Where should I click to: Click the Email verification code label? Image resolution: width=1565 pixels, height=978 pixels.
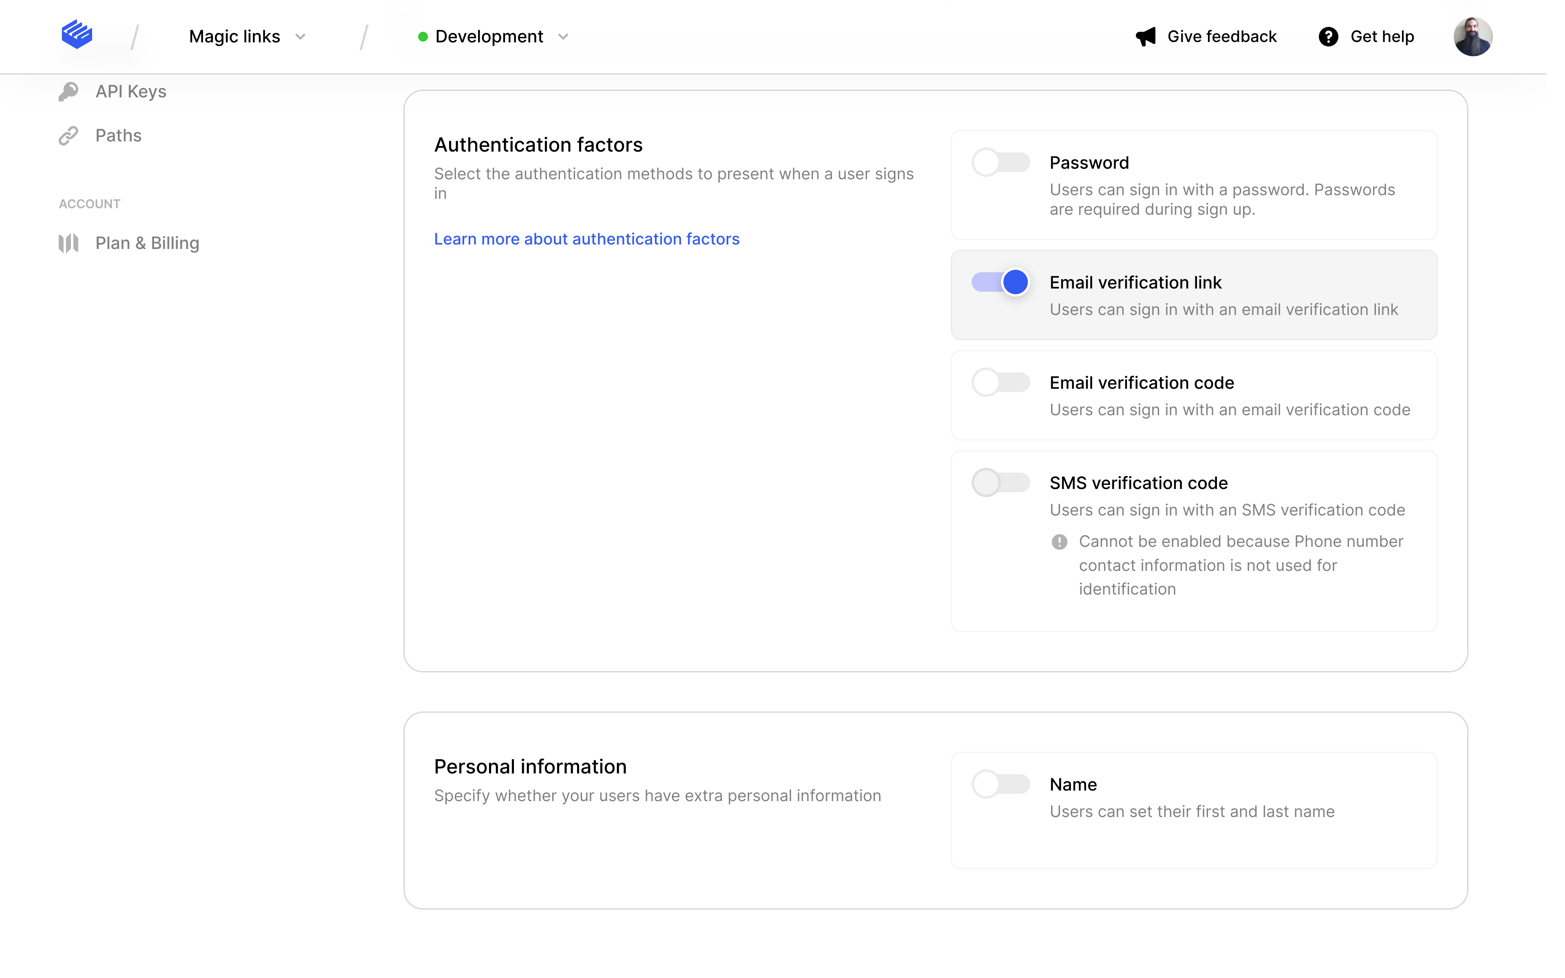point(1142,383)
